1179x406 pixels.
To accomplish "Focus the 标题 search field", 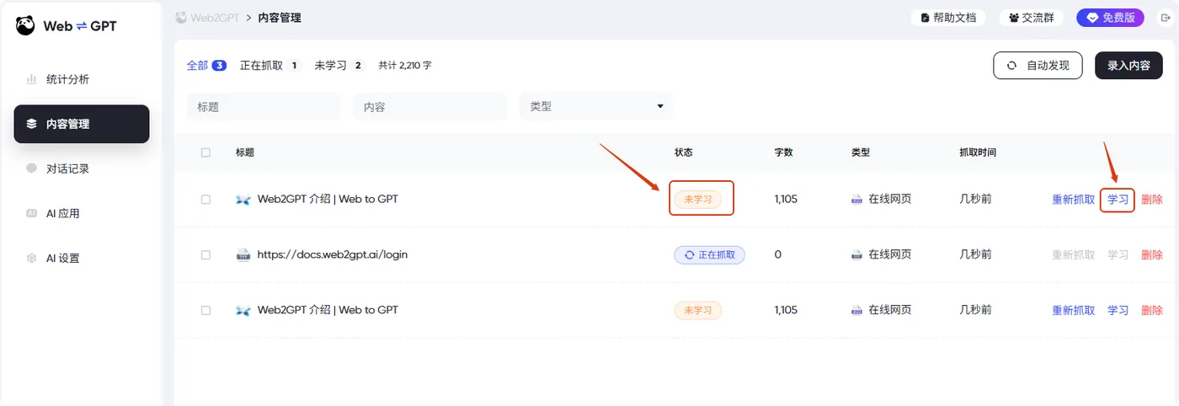I will coord(264,106).
